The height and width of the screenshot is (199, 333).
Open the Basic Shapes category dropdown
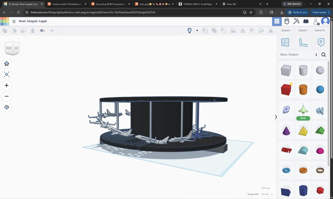(x=298, y=54)
